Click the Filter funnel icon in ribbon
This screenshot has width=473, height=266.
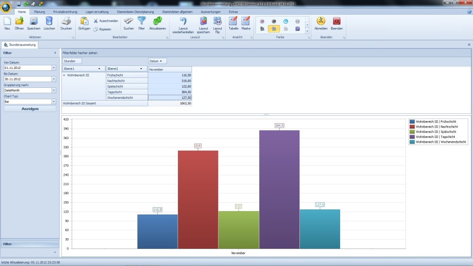[141, 21]
